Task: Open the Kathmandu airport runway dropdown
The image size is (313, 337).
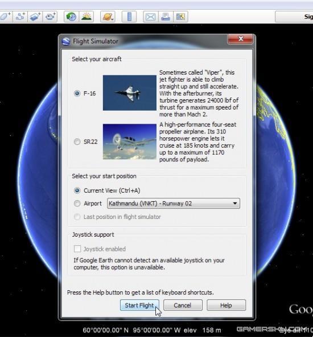Action: click(174, 204)
